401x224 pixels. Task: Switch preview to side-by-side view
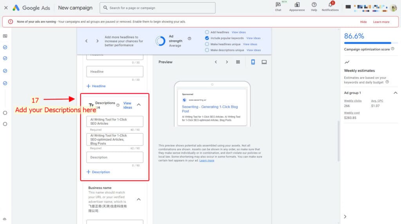238,62
